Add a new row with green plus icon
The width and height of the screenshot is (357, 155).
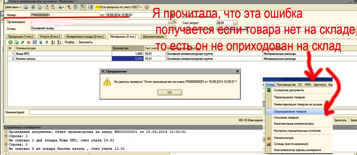[10, 42]
